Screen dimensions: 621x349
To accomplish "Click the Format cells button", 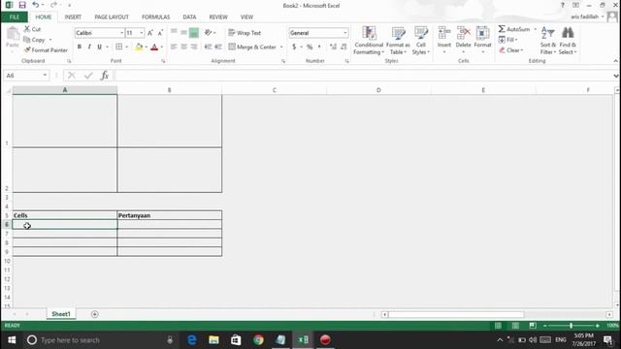I will pyautogui.click(x=482, y=41).
